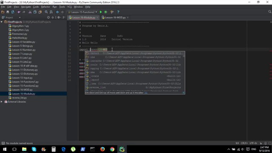Open Windows Start menu
This screenshot has width=272, height=153.
pos(5,149)
